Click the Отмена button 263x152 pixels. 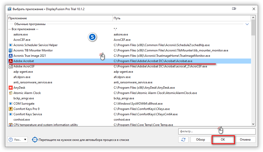[245, 140]
